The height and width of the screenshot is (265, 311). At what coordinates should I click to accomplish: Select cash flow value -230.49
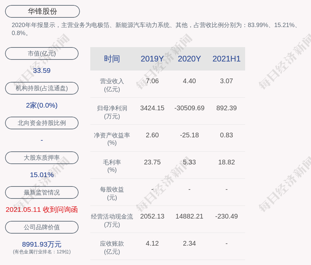pyautogui.click(x=226, y=217)
